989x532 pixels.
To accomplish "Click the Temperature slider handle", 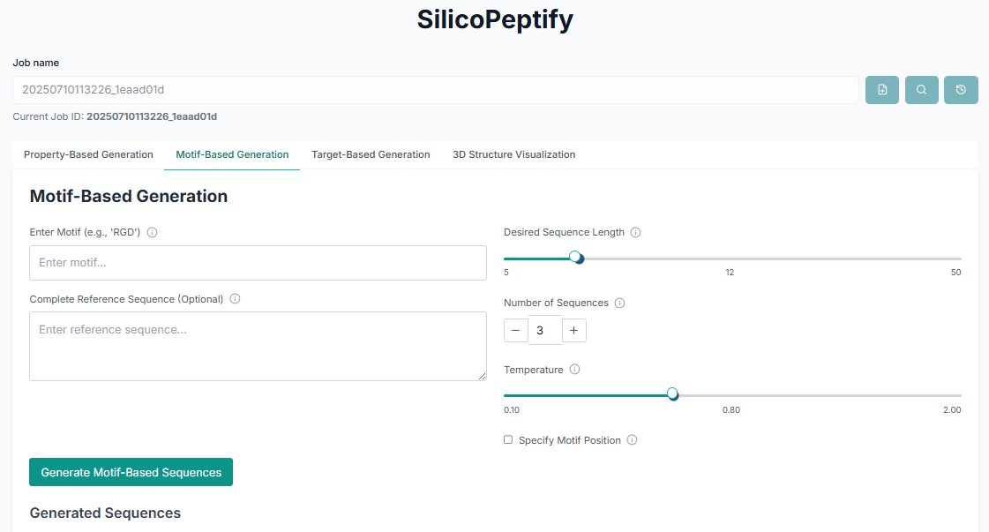I will [672, 393].
